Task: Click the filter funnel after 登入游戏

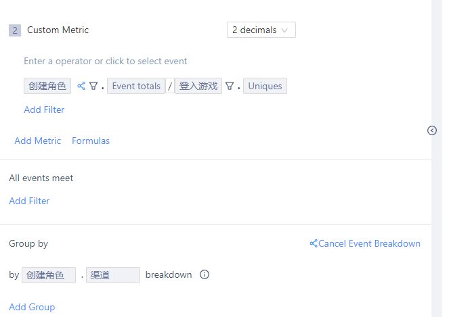Action: click(230, 86)
